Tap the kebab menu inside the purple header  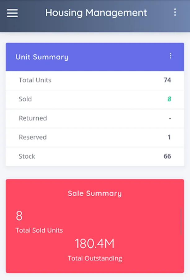170,56
